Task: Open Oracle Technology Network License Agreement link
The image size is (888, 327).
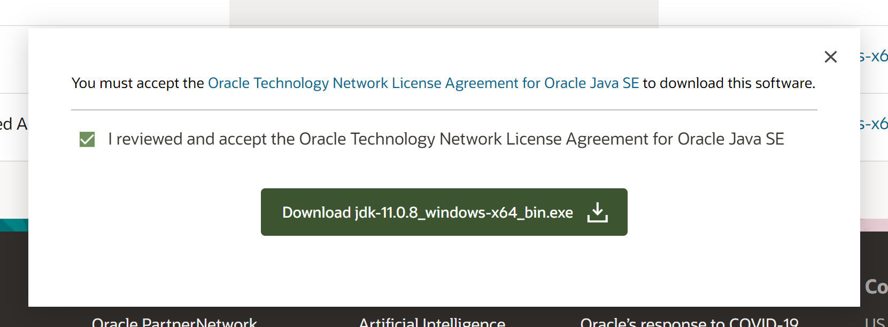Action: 423,83
